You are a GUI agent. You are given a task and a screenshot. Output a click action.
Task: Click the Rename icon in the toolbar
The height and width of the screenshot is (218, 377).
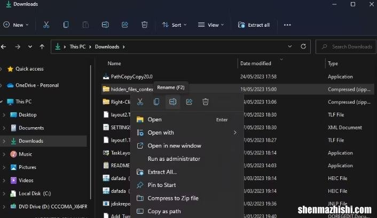point(105,25)
